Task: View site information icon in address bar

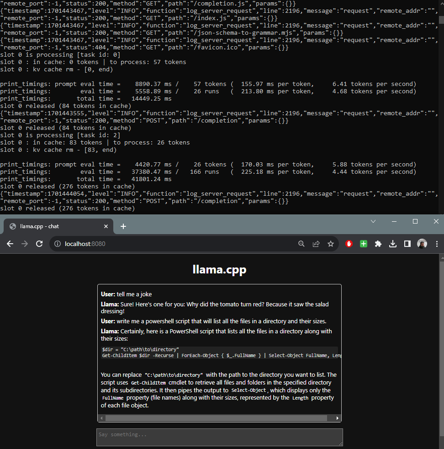Action: coord(58,244)
